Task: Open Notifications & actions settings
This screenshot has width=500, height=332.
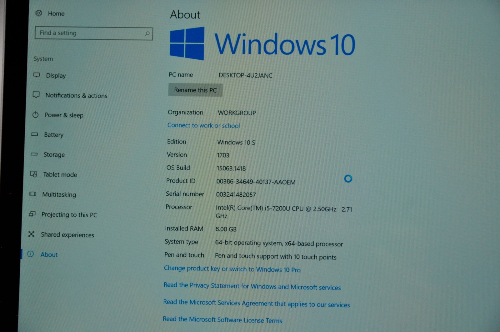Action: tap(76, 95)
